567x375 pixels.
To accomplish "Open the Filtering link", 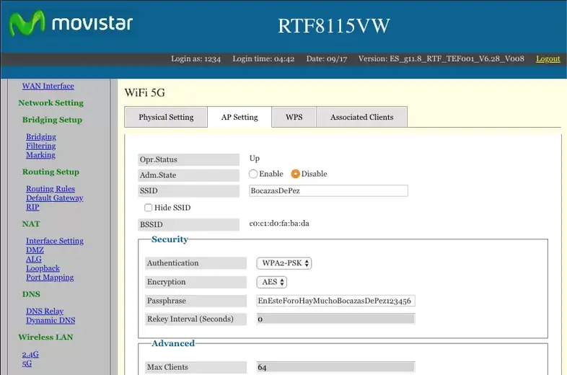I will coord(41,146).
